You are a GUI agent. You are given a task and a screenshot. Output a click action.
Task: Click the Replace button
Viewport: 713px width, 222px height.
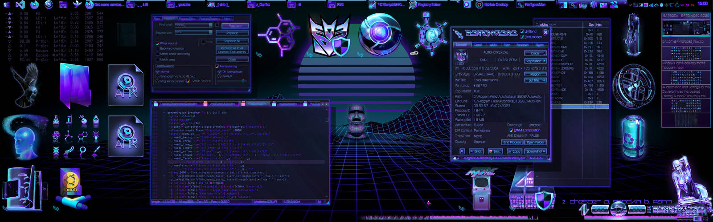point(232,33)
